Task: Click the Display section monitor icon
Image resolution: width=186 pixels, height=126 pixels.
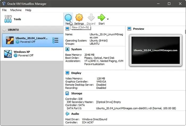Action: (x=67, y=73)
